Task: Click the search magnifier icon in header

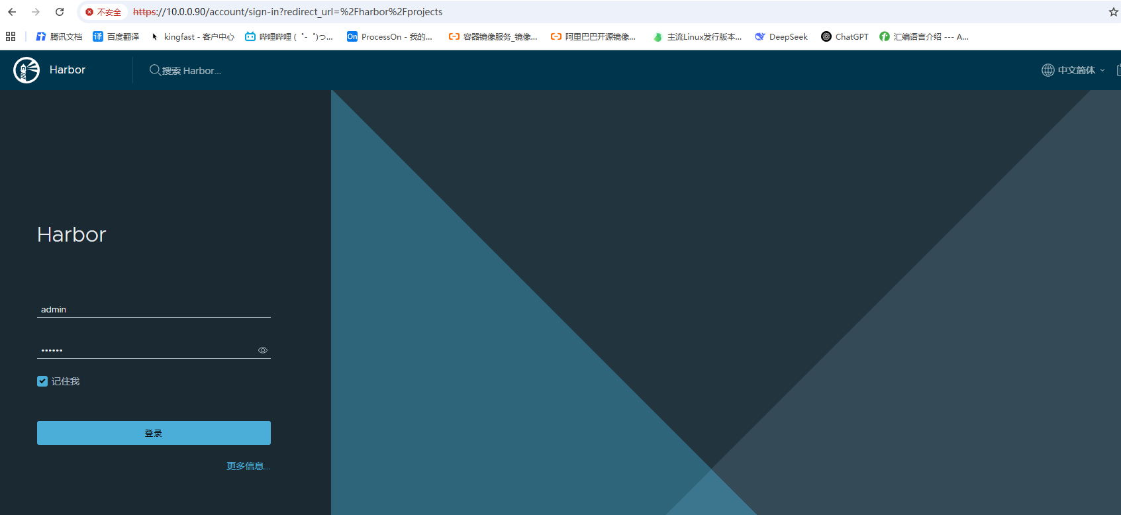Action: [x=155, y=70]
